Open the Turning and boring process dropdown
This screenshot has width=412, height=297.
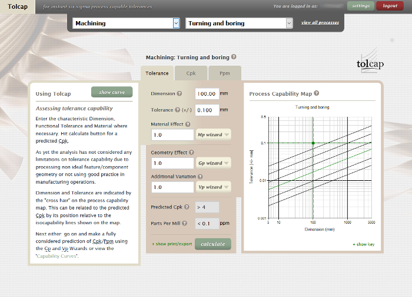point(239,23)
